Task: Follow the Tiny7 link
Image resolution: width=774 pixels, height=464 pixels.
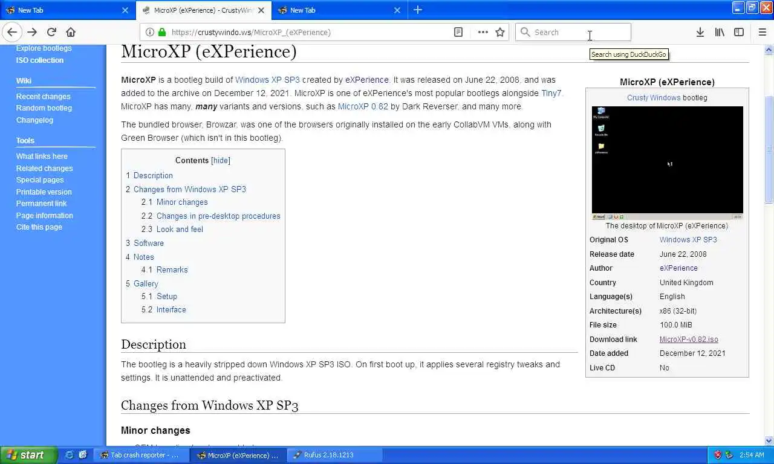Action: pyautogui.click(x=551, y=93)
